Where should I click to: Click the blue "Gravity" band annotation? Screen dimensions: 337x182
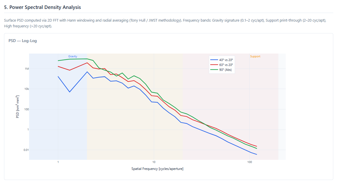tap(73, 56)
